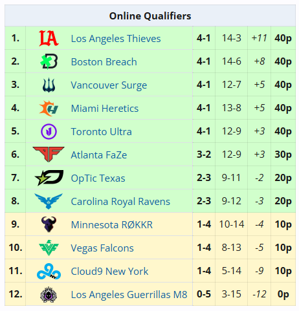Viewport: 299px width, 311px height.
Task: Click the Los Angeles Guerrillas M8 emblem
Action: 49,294
